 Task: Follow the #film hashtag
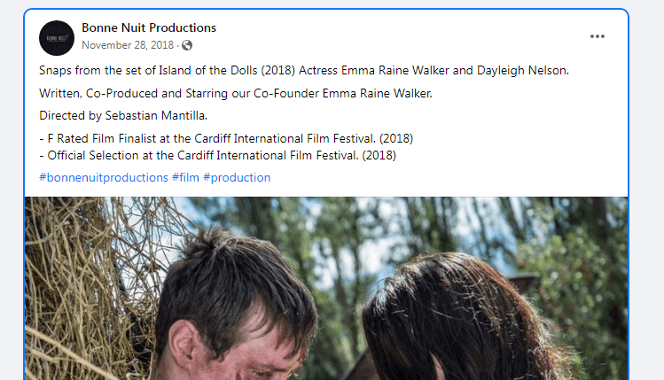(185, 178)
